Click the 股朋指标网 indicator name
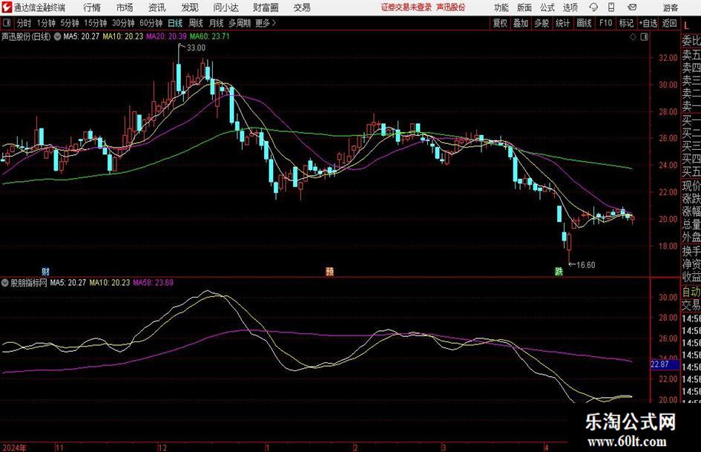This screenshot has width=701, height=452. [29, 283]
